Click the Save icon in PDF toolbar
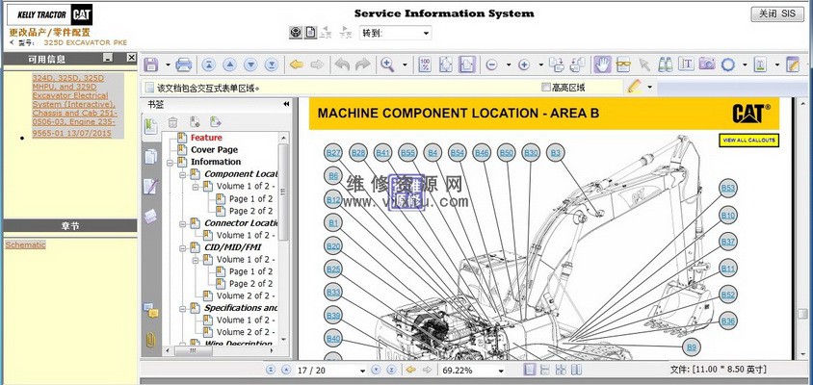 tap(151, 64)
